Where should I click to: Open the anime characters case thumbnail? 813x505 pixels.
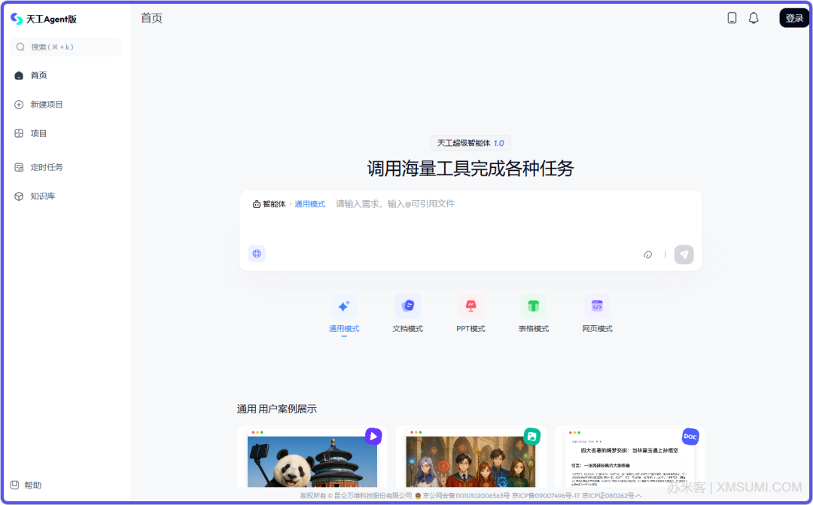click(x=470, y=461)
